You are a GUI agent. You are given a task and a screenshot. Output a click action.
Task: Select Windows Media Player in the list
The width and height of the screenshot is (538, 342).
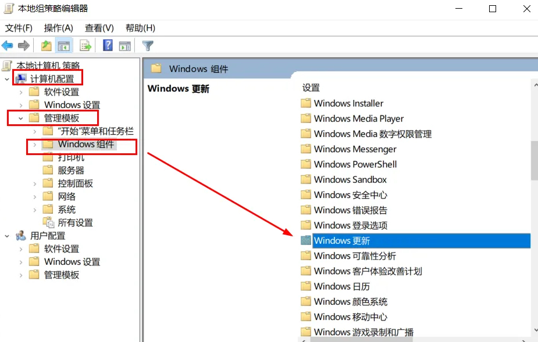[358, 118]
